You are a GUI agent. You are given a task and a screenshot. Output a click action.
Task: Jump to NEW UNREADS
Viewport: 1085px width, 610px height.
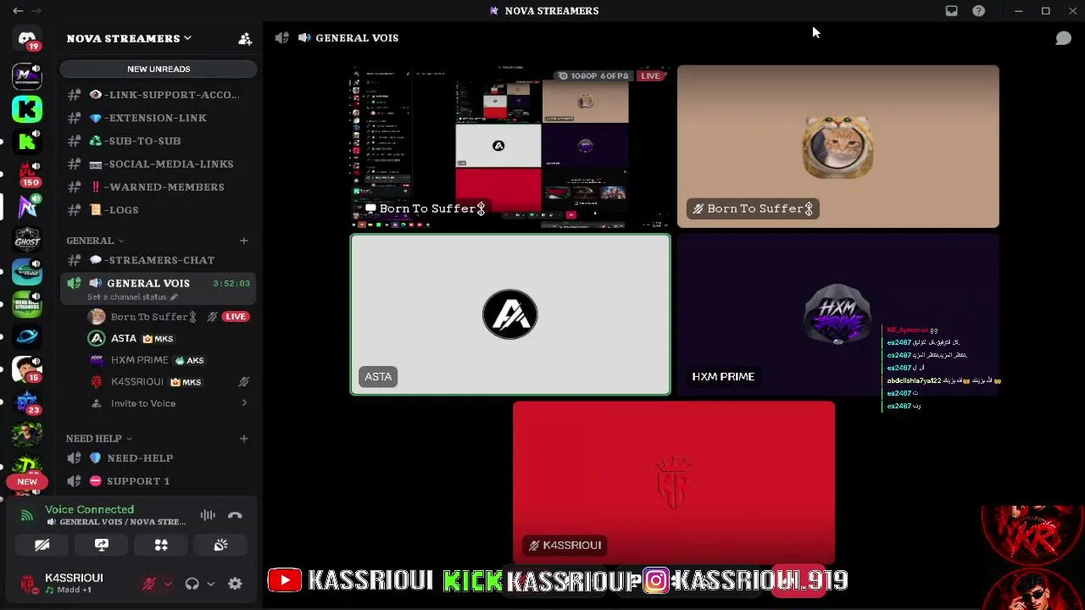[x=159, y=69]
